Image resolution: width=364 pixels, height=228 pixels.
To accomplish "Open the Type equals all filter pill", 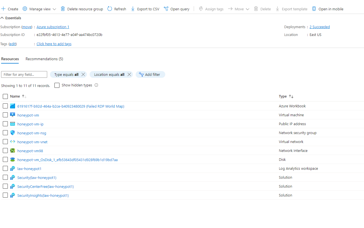I will [x=66, y=74].
